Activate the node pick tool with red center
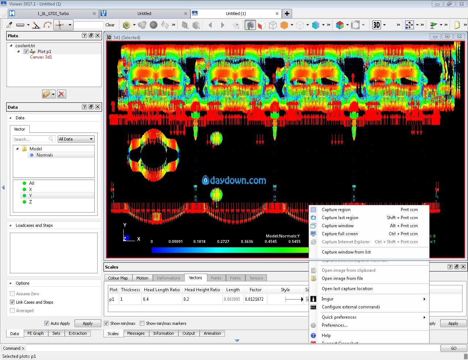 pyautogui.click(x=60, y=25)
